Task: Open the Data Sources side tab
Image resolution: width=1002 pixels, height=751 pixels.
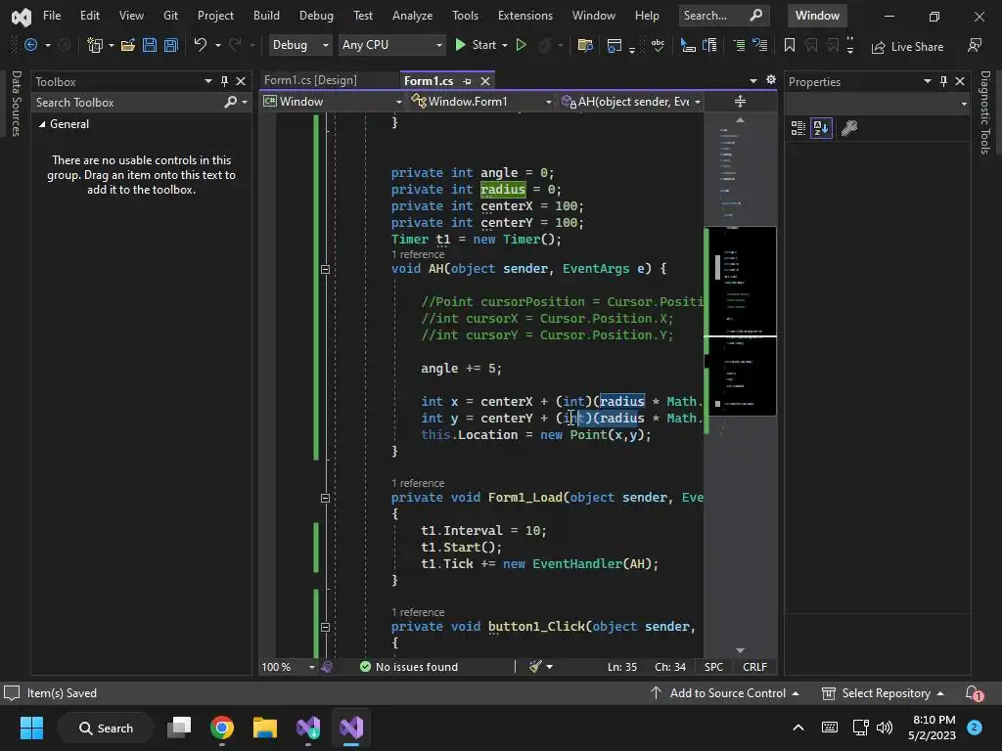Action: (16, 104)
